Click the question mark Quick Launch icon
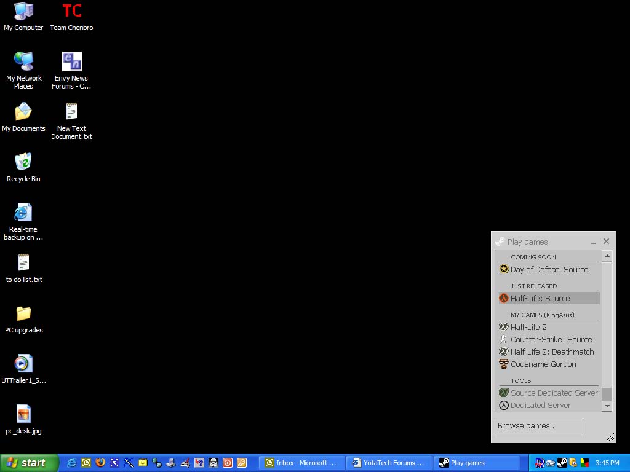The width and height of the screenshot is (630, 472). coord(199,463)
